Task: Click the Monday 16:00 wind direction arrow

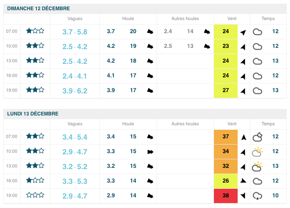Action: (x=243, y=181)
